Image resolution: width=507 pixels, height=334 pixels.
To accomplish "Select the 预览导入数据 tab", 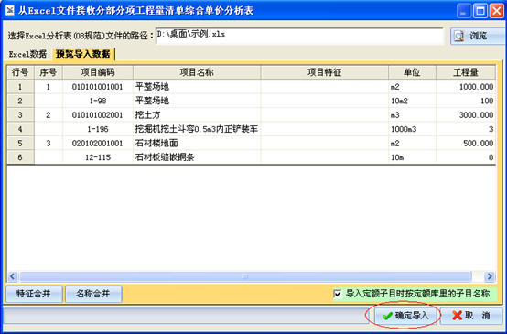I will (83, 54).
